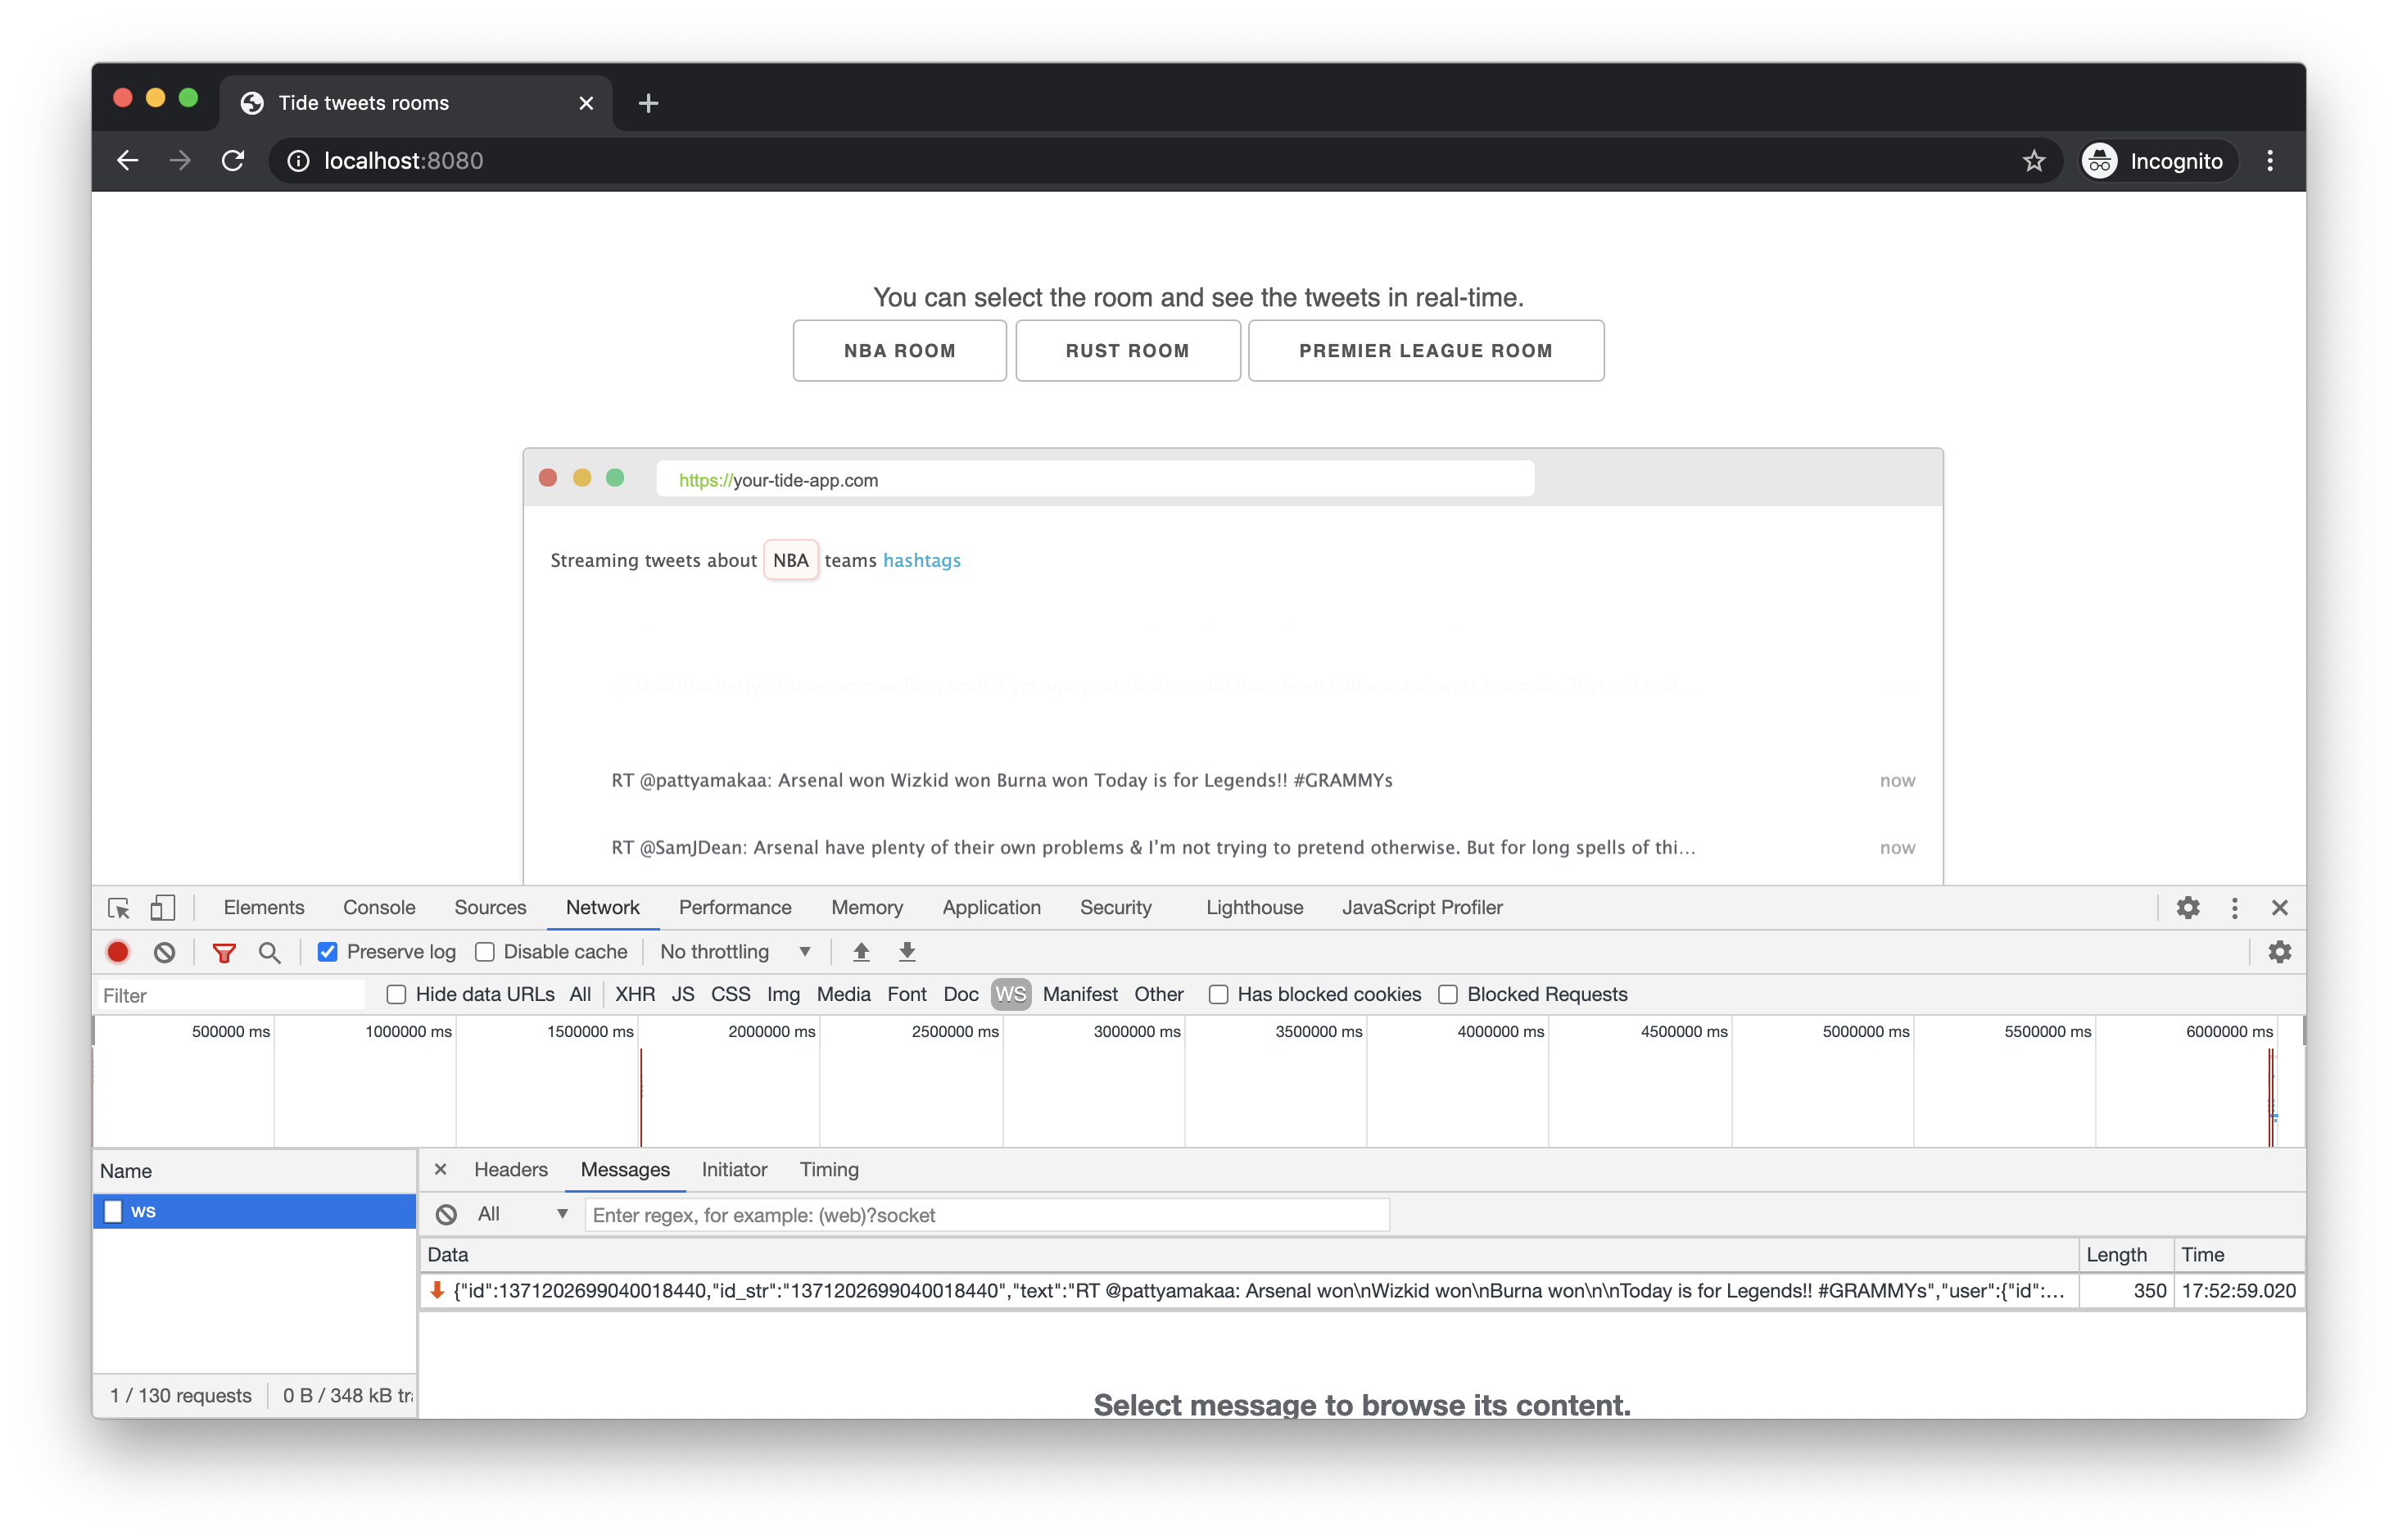The width and height of the screenshot is (2398, 1540).
Task: Filter requests by XHR type
Action: [x=635, y=994]
